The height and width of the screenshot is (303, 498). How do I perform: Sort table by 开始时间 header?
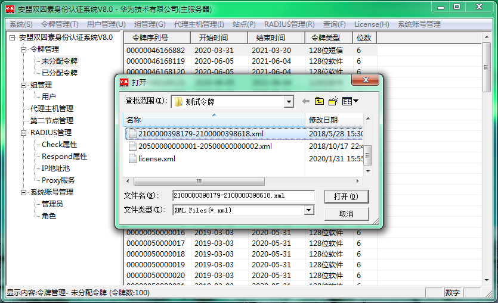coord(219,38)
